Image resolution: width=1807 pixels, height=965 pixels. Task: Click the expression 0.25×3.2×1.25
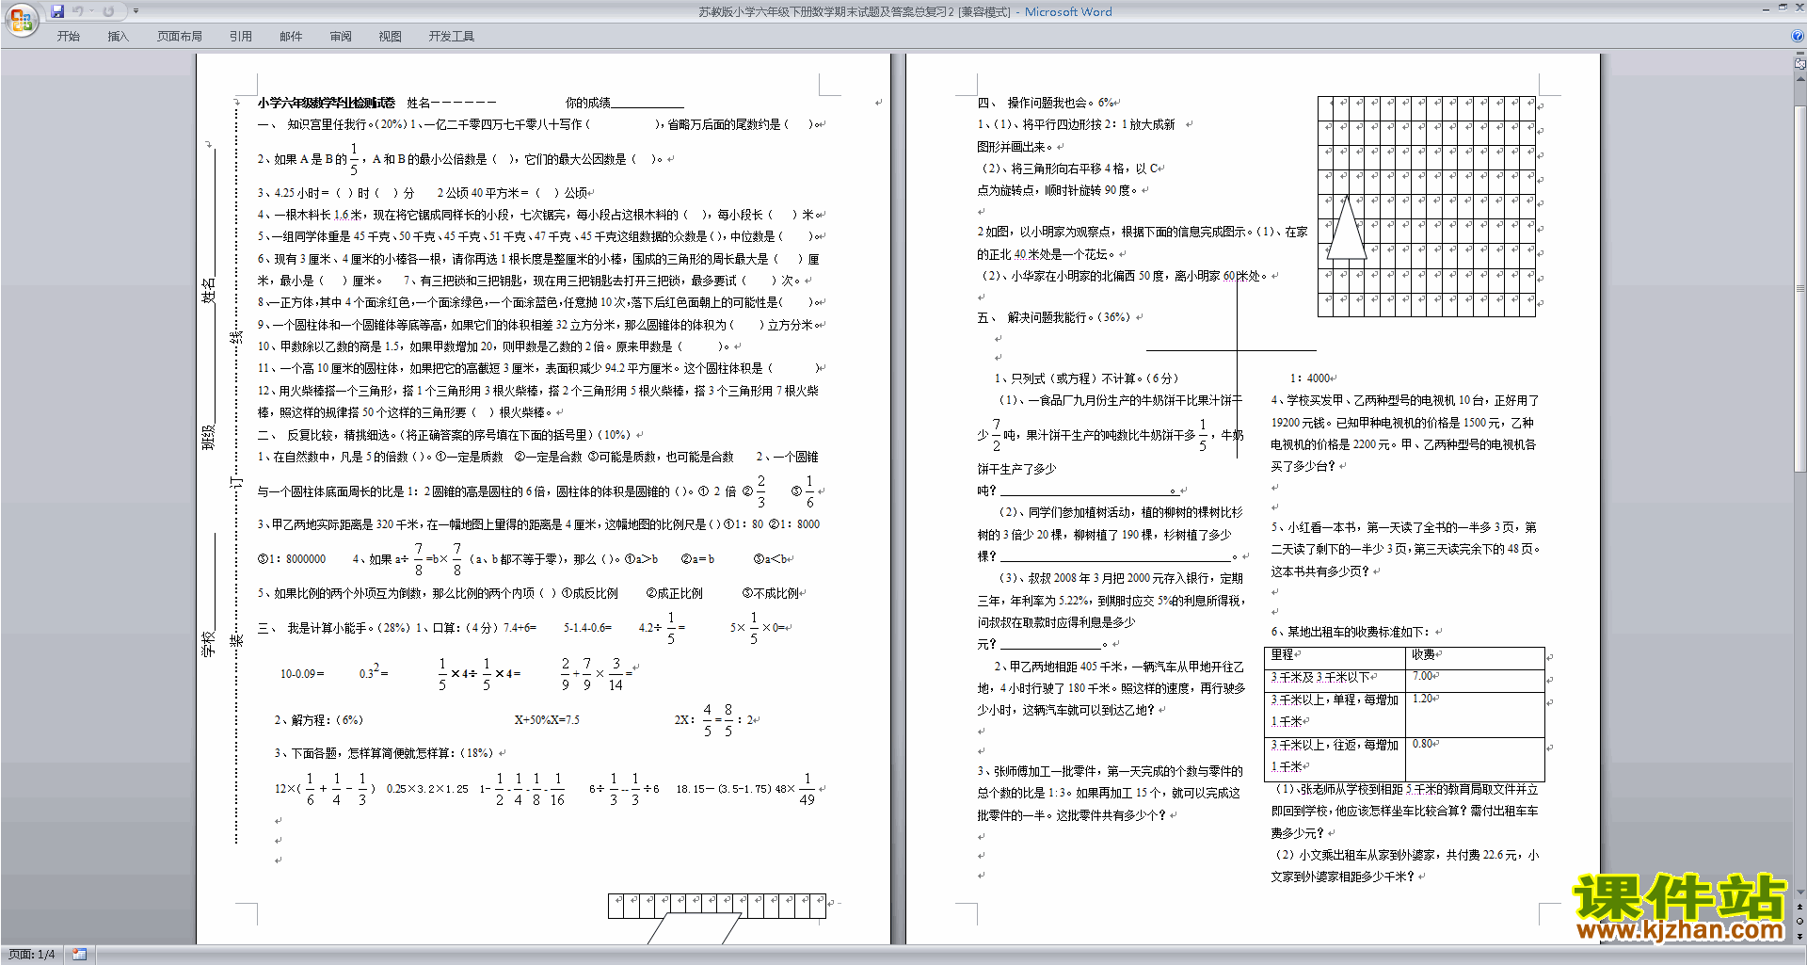pos(427,789)
